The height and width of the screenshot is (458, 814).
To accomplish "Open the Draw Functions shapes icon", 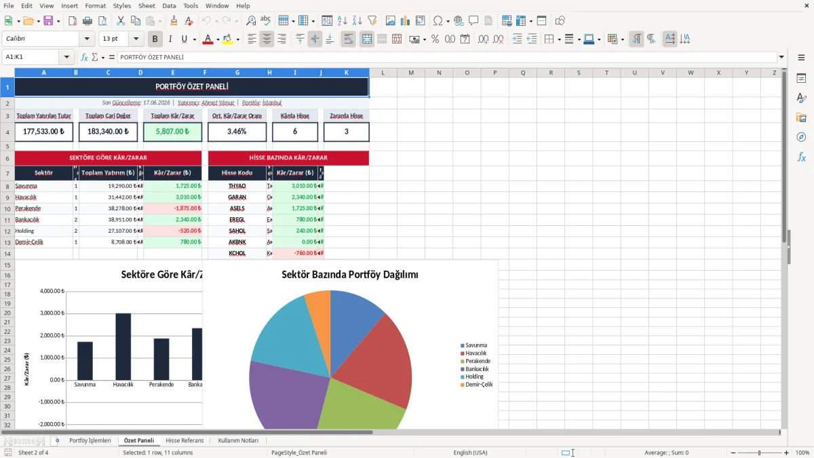I will click(560, 21).
